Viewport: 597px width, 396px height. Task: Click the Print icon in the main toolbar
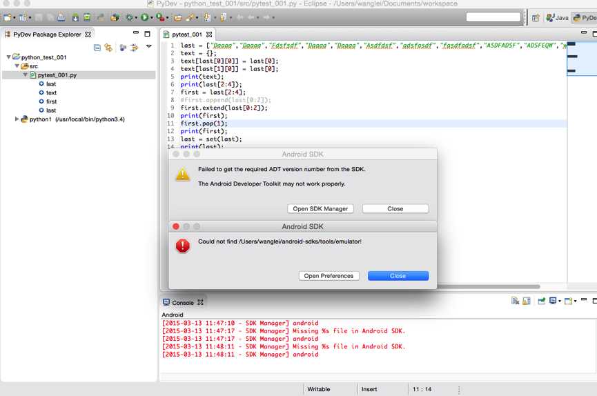[61, 17]
